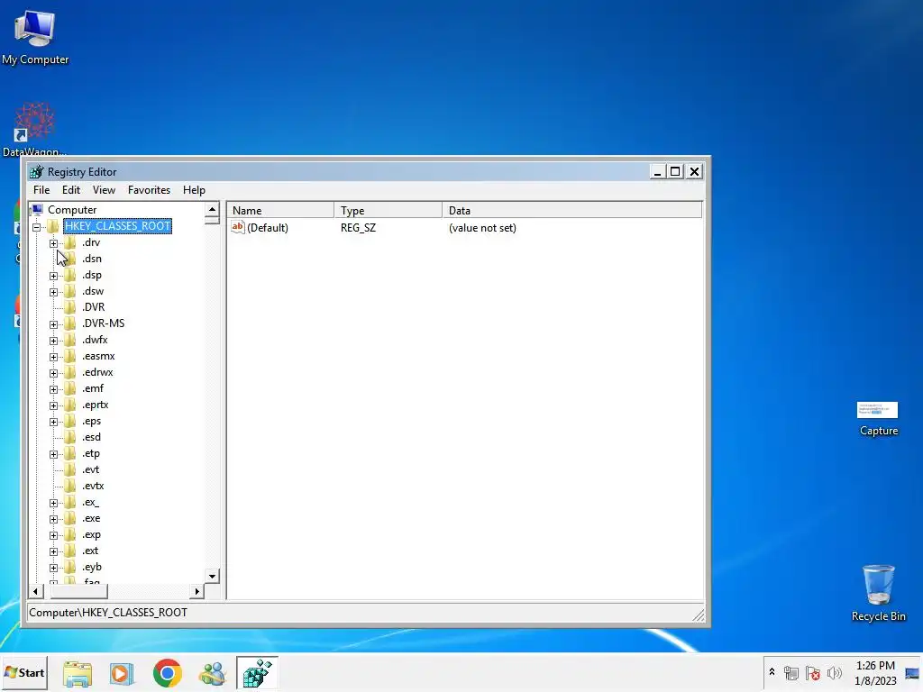
Task: Open the Help menu
Action: pos(194,190)
